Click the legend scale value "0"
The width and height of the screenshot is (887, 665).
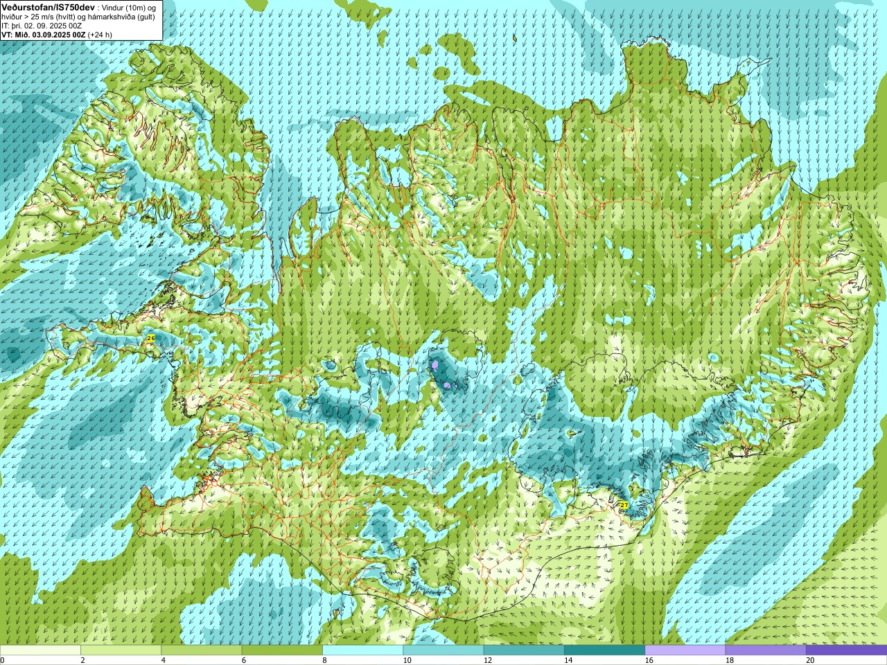coord(2,660)
